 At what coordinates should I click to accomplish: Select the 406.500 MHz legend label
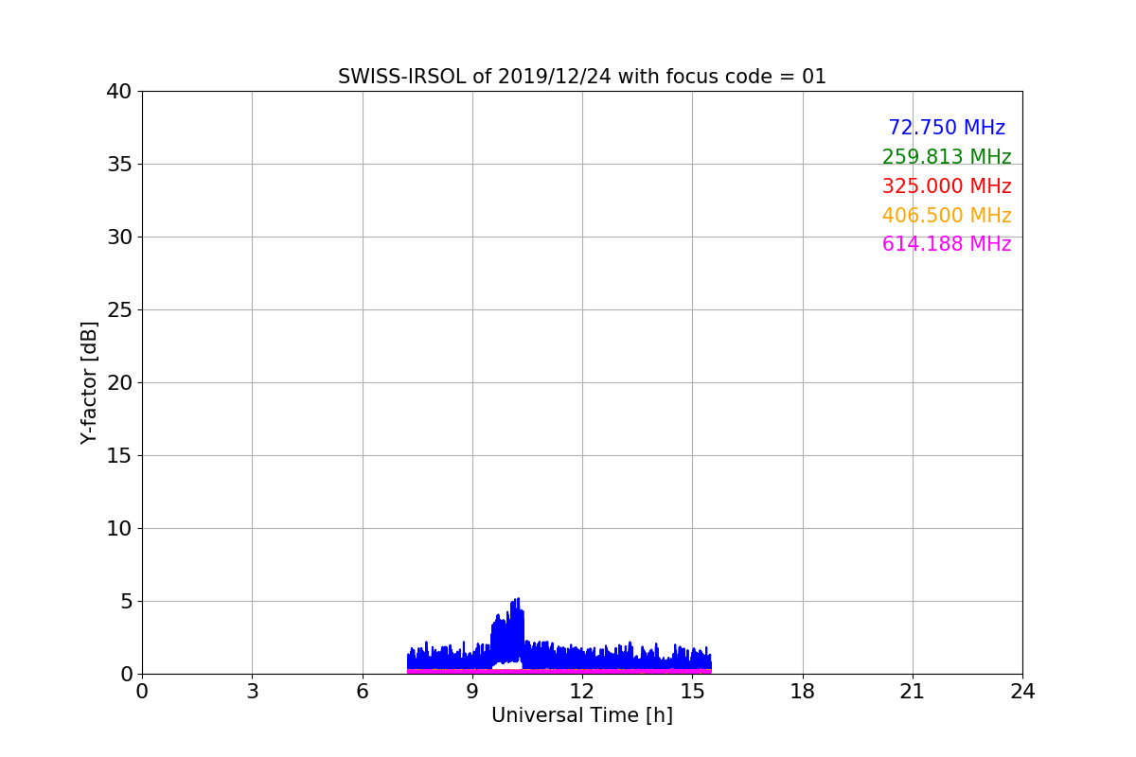point(947,216)
